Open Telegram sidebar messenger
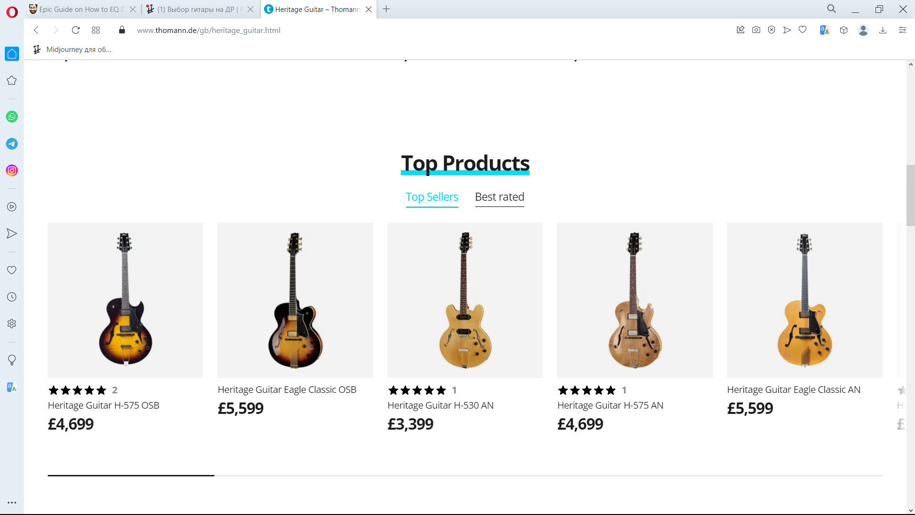Viewport: 915px width, 515px height. pos(12,144)
